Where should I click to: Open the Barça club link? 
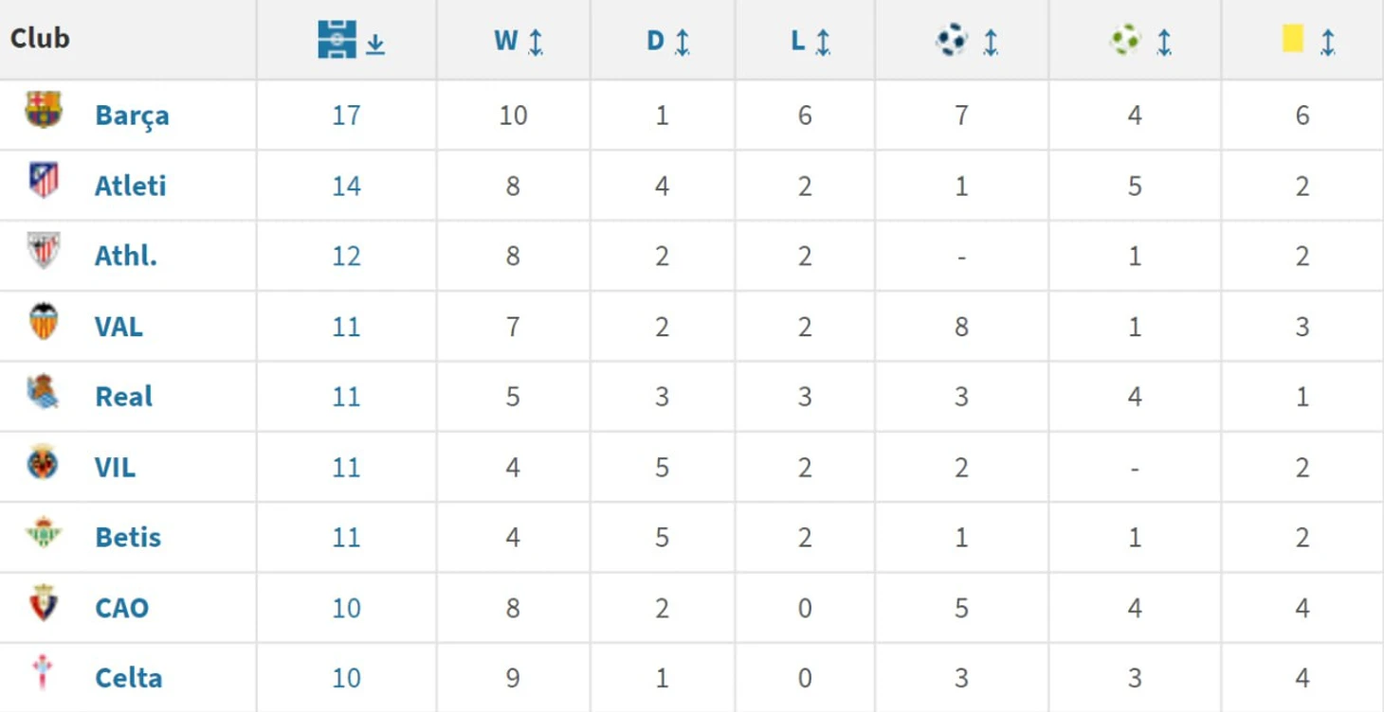click(132, 116)
